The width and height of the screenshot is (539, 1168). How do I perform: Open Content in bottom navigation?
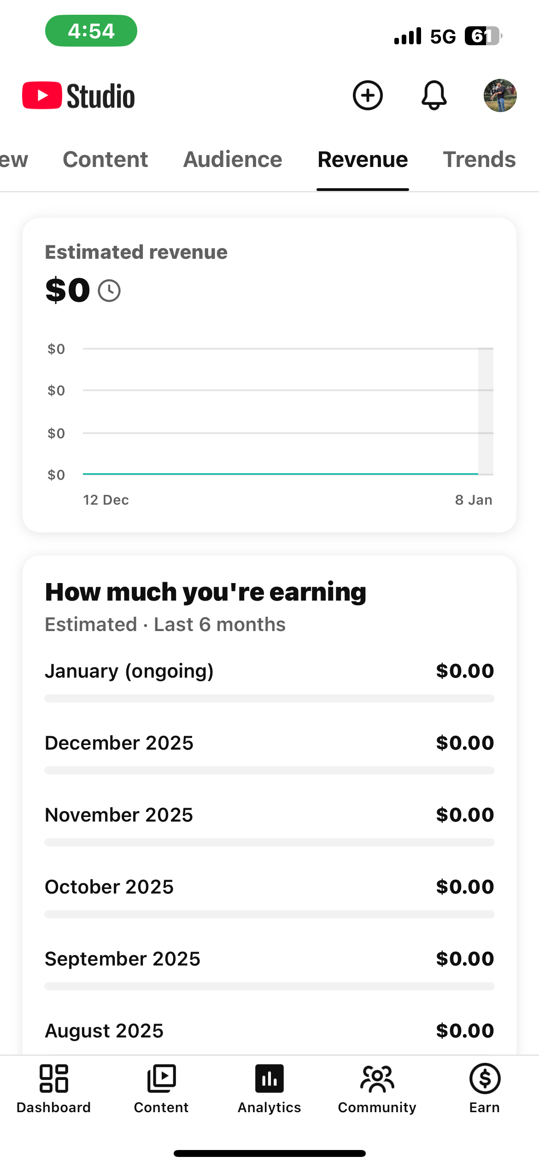(x=161, y=1087)
